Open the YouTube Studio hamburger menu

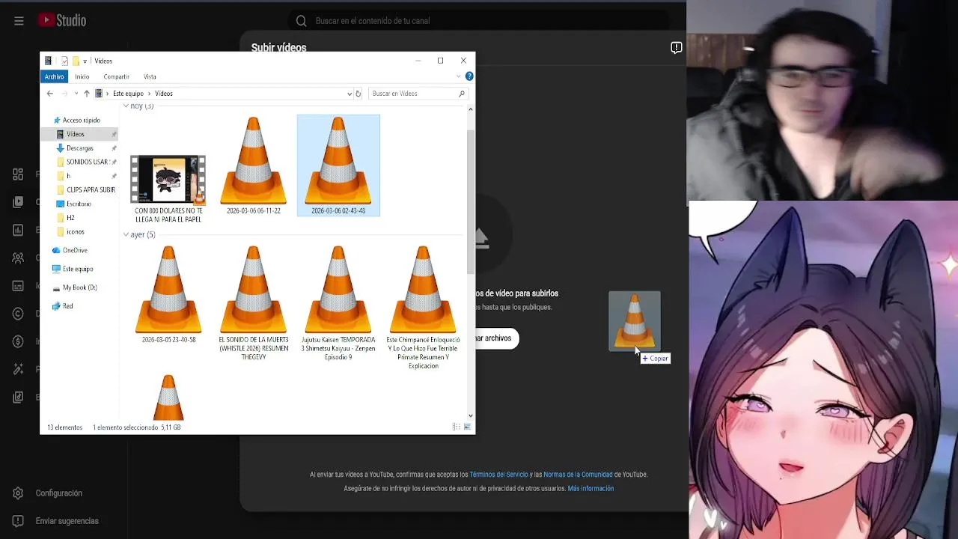point(19,21)
